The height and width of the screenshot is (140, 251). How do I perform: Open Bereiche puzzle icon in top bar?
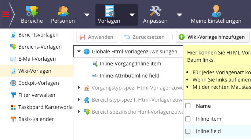32,11
